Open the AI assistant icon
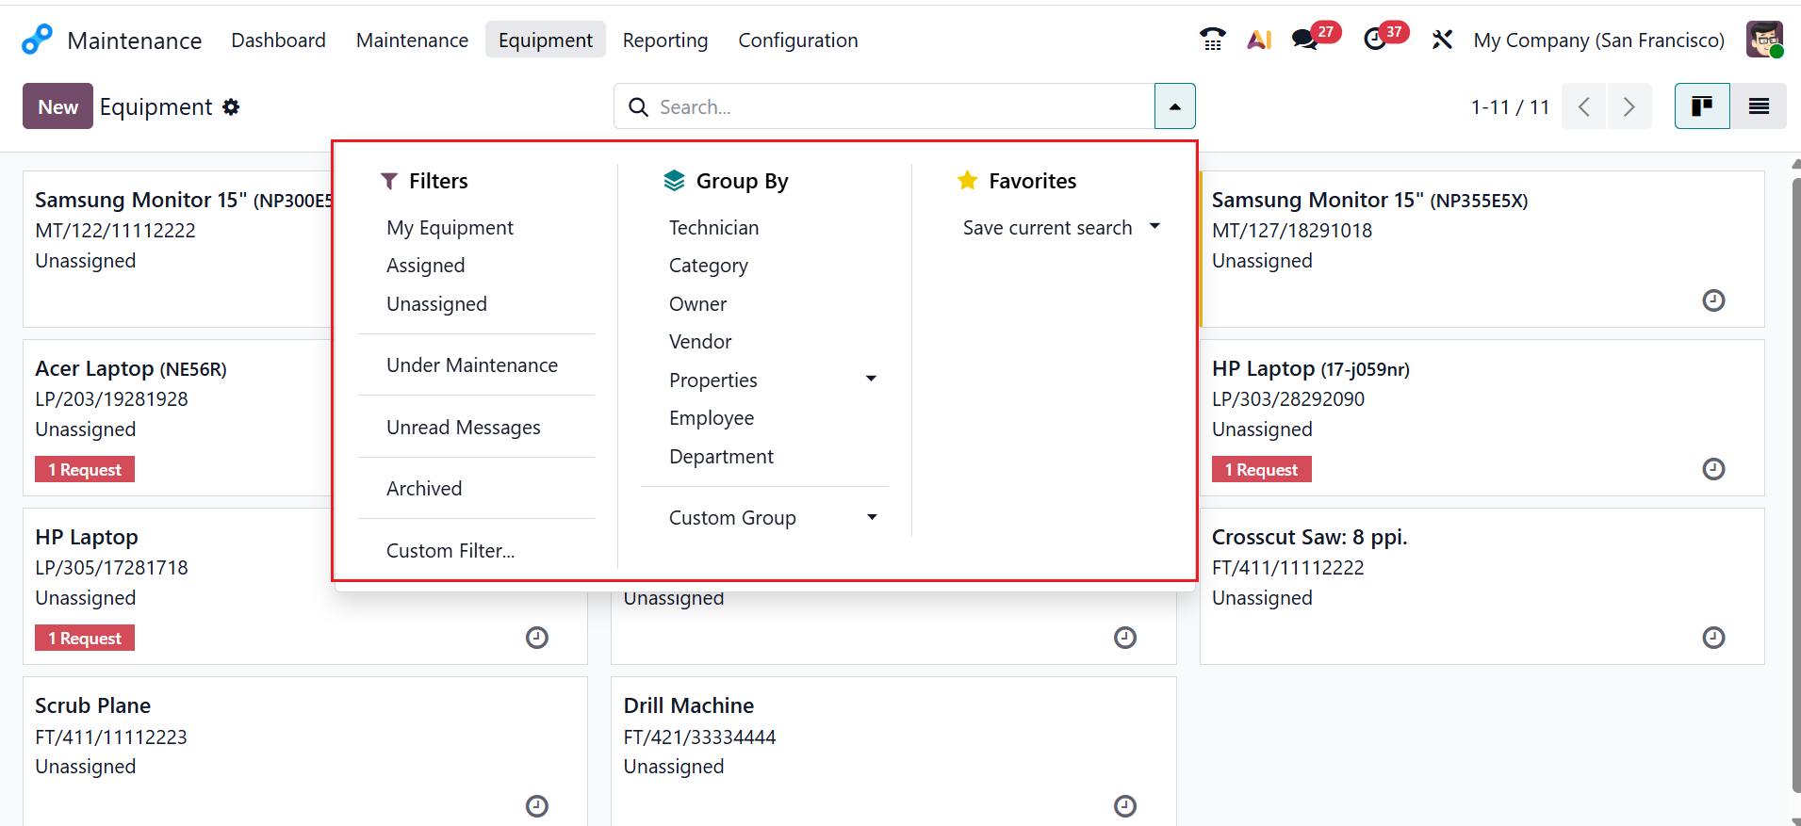This screenshot has height=826, width=1801. 1259,40
